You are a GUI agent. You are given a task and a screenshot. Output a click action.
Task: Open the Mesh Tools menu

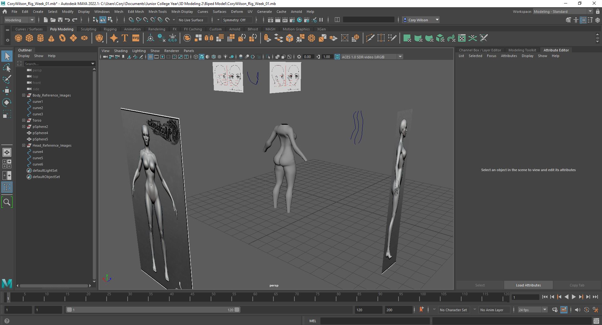[157, 12]
